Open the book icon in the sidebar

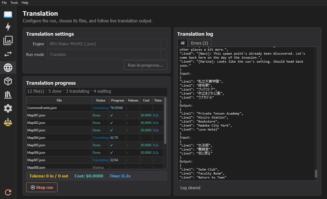point(8,14)
